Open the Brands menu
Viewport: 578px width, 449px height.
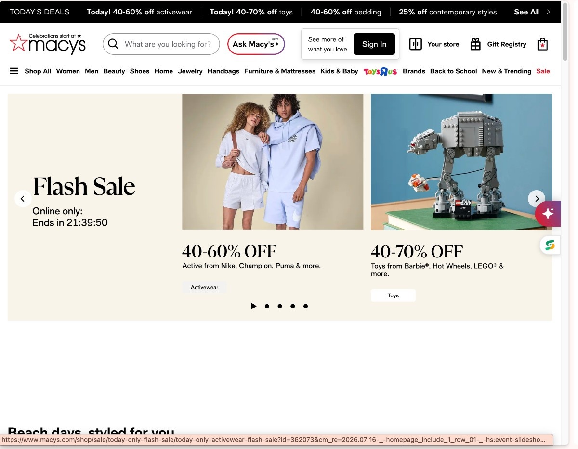click(x=414, y=71)
